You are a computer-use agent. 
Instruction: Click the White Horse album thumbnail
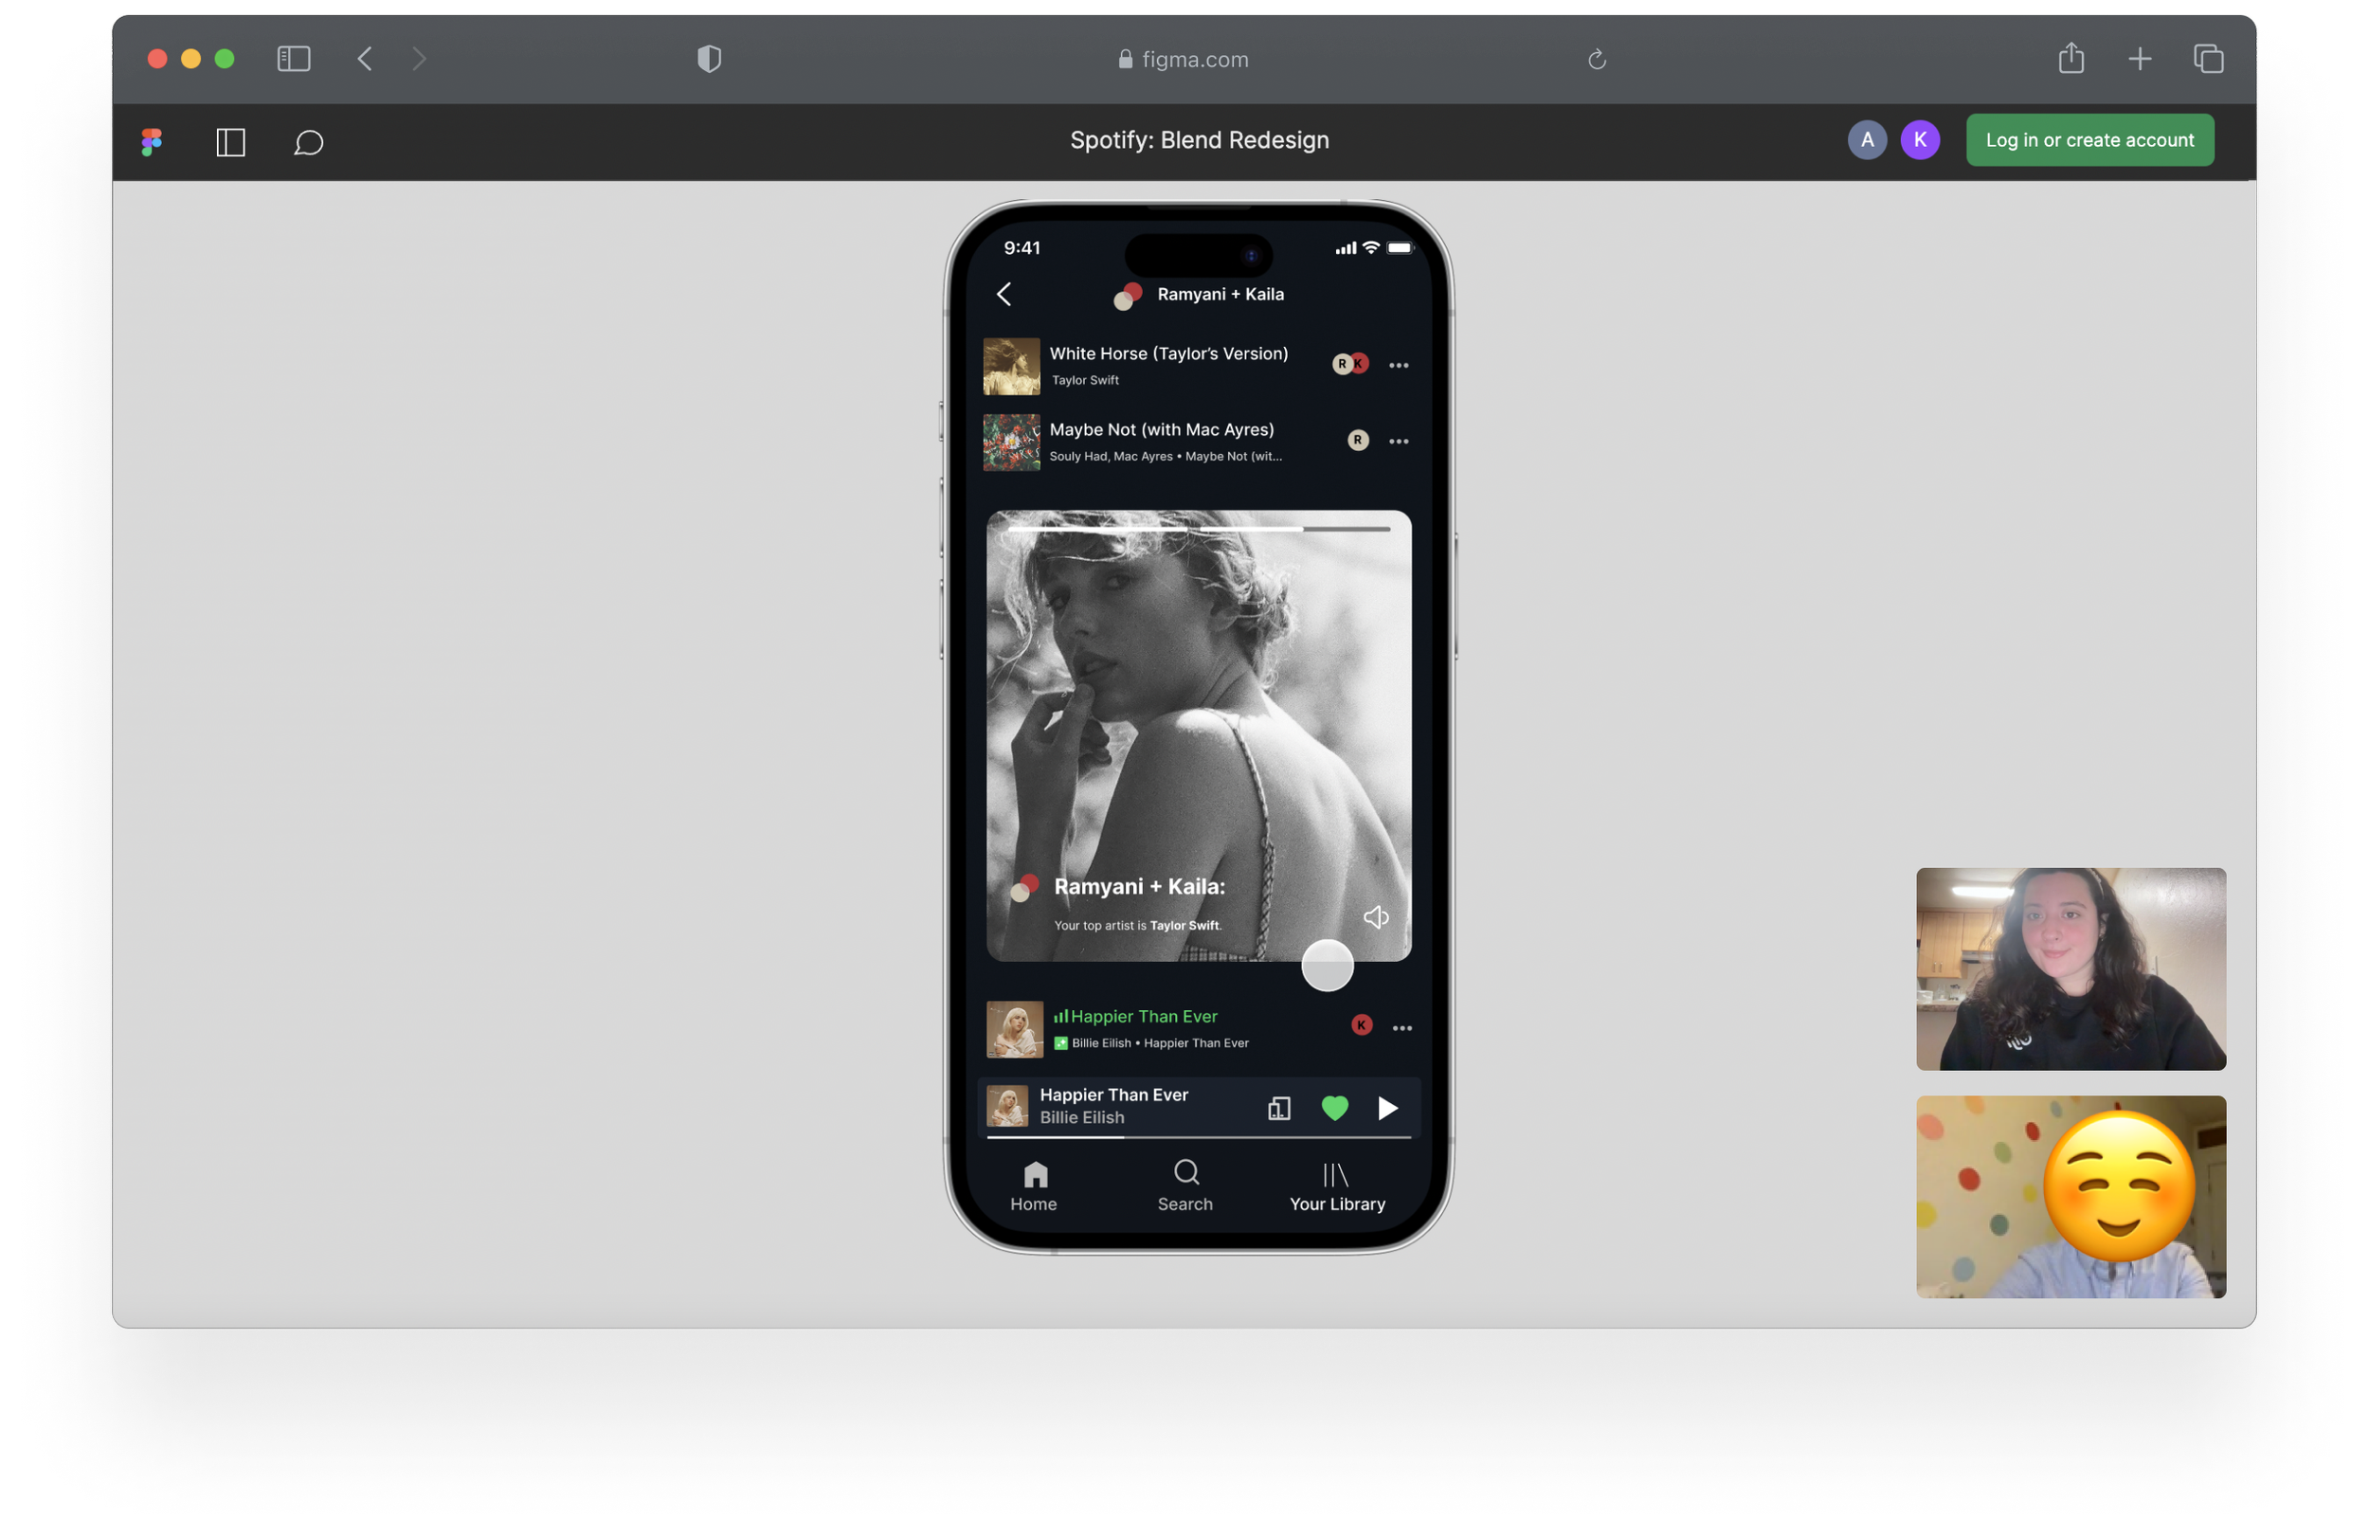click(x=1011, y=367)
